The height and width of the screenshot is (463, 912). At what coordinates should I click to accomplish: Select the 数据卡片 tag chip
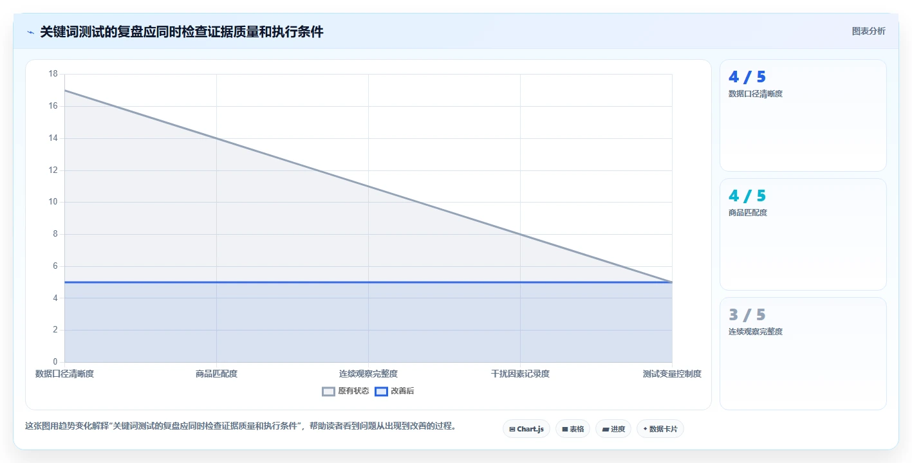point(660,429)
